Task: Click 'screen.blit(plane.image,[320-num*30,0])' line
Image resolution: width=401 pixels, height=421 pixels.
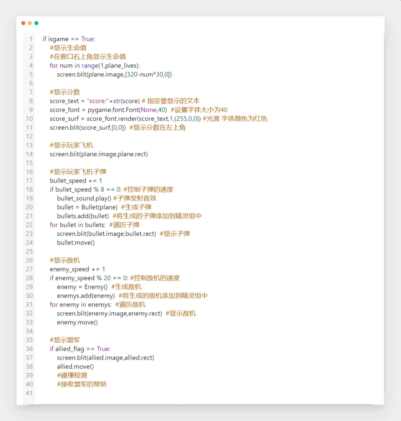Action: (x=114, y=74)
